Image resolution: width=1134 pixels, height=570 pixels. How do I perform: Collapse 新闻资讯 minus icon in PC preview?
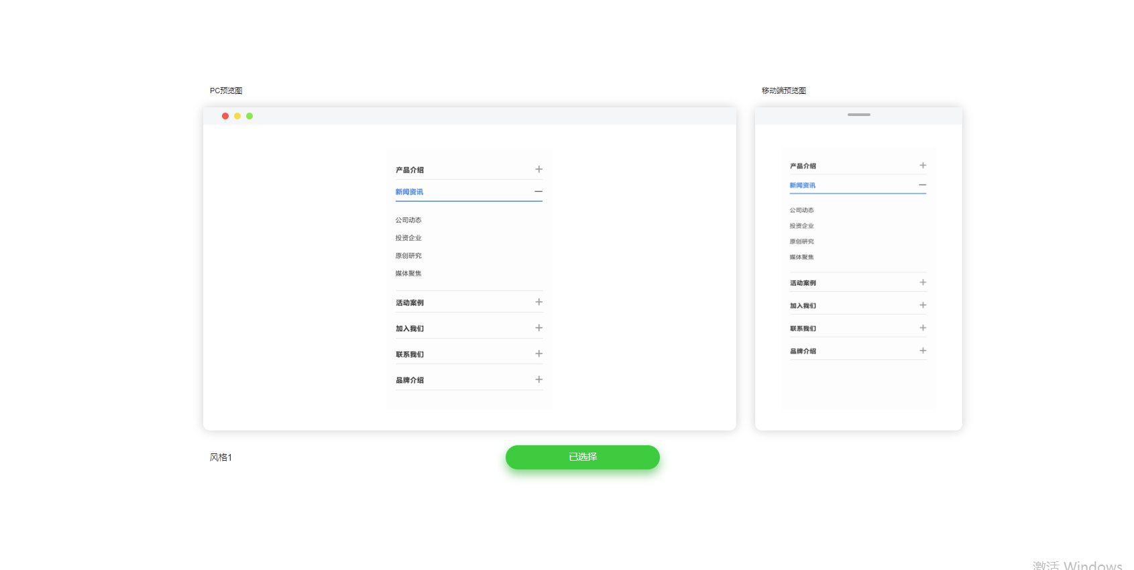click(538, 192)
